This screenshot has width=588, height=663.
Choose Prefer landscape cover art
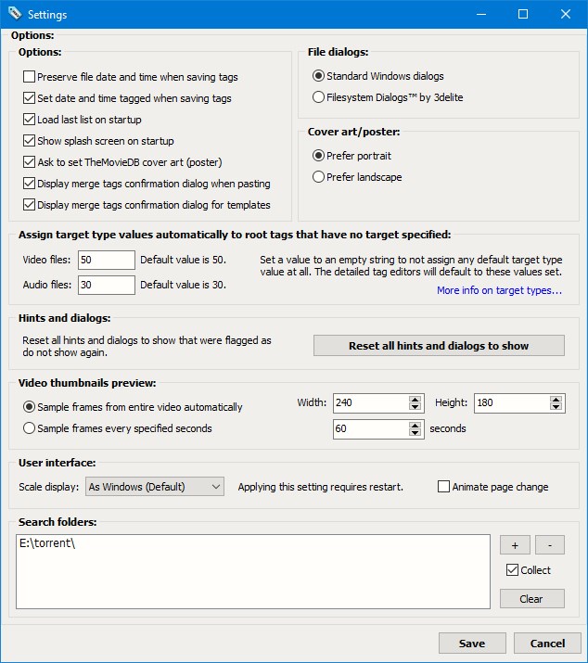click(x=319, y=177)
